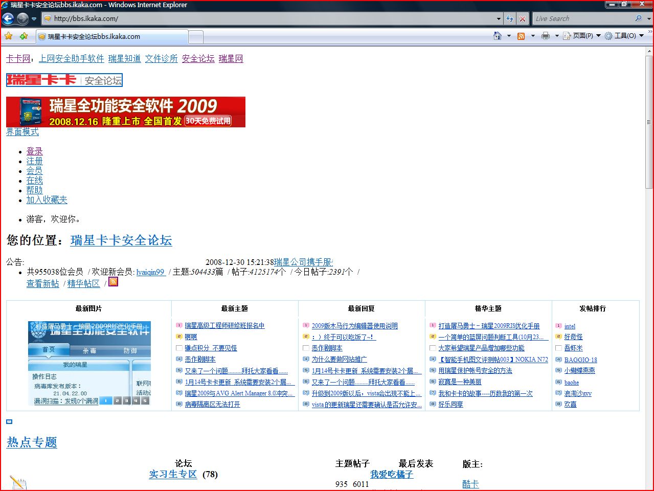This screenshot has width=654, height=491.
Task: Click 加入收藏夹 add to favorites link
Action: pyautogui.click(x=47, y=200)
